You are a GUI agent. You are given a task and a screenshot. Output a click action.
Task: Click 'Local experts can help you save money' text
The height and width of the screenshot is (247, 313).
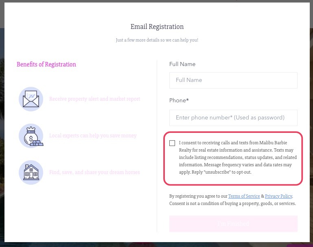[93, 136]
